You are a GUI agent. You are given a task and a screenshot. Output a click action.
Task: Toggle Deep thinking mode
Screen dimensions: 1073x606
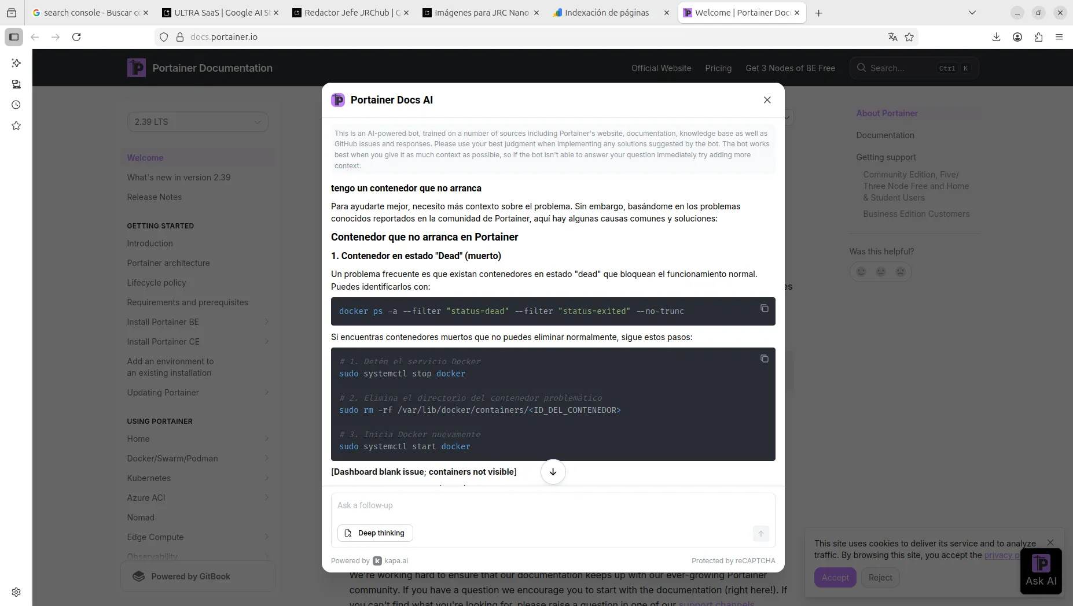tap(375, 533)
